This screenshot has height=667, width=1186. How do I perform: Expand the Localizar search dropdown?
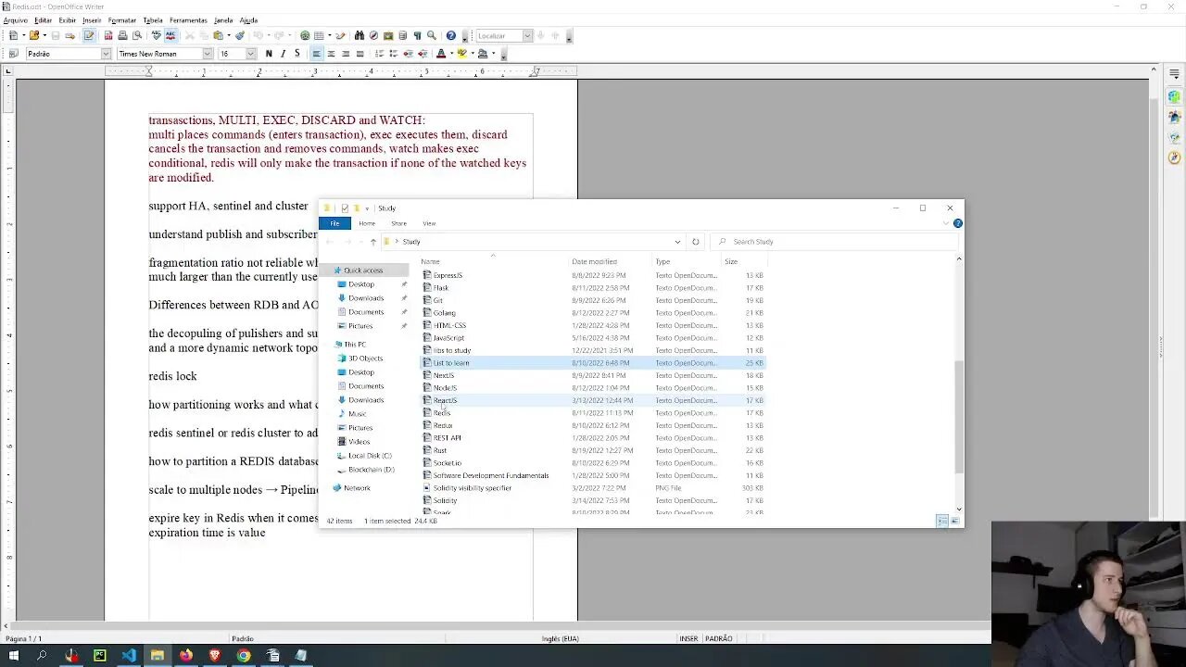pyautogui.click(x=527, y=36)
